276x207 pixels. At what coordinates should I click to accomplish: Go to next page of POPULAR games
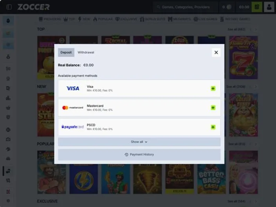256,144
